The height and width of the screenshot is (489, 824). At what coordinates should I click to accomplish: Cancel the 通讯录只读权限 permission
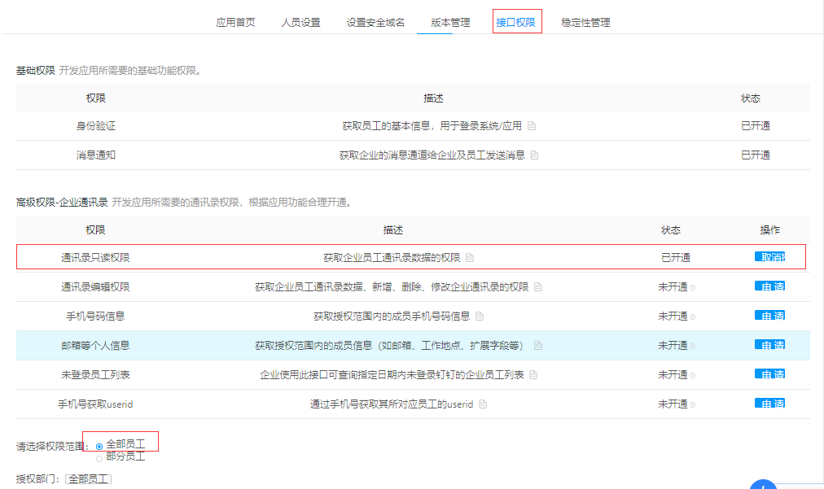coord(770,257)
